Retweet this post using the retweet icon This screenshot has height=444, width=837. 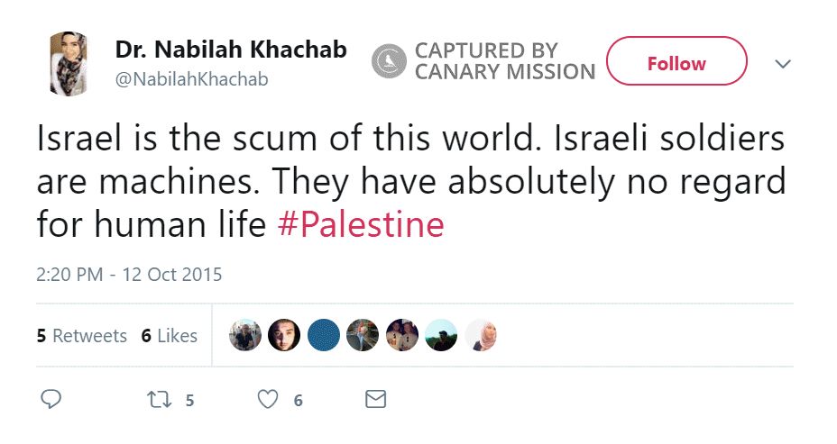point(160,399)
